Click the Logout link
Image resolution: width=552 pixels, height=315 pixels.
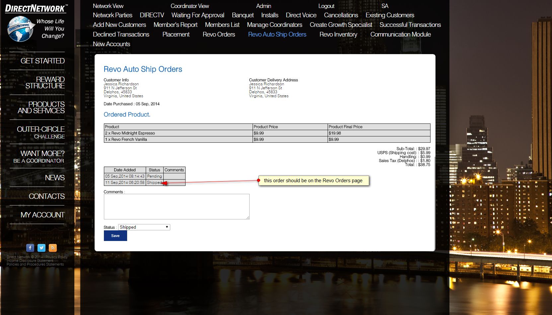click(x=326, y=6)
